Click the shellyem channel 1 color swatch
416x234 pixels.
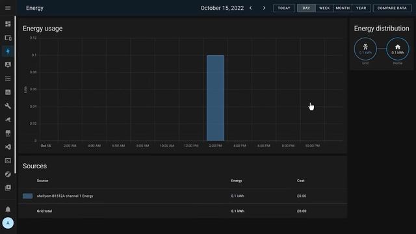(x=27, y=196)
